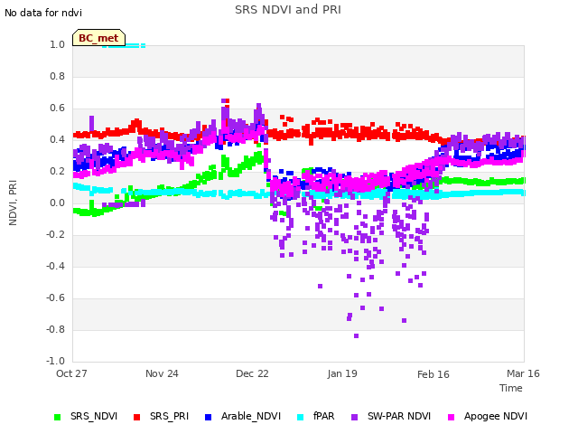Click the magenta Apogee NDVI legend marker
The image size is (578, 434).
[x=451, y=417]
